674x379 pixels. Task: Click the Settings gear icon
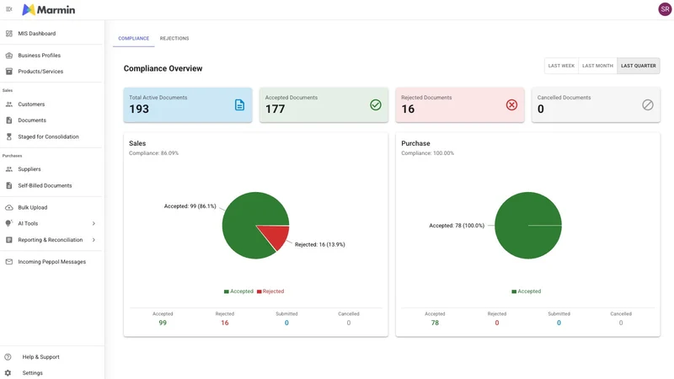[8, 373]
